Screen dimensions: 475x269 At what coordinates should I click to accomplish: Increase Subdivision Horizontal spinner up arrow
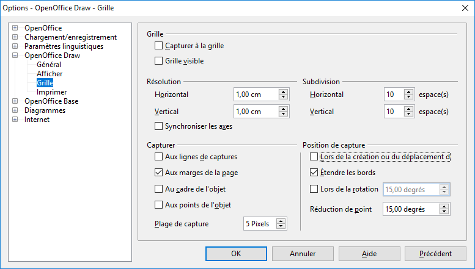[x=408, y=92]
